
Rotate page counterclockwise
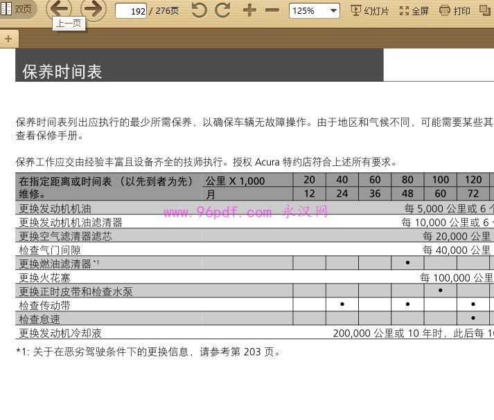199,10
